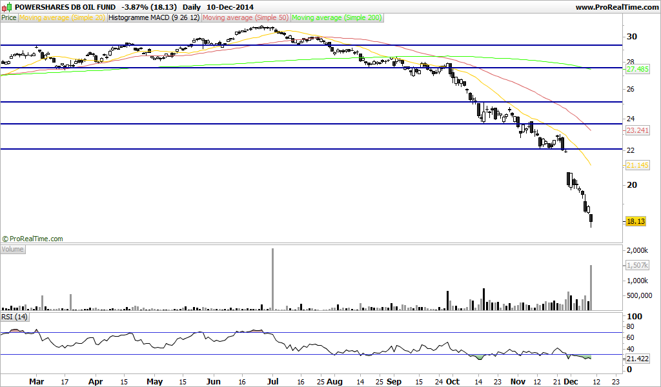The height and width of the screenshot is (387, 661).
Task: Click the 18.13 current price tag
Action: [x=636, y=221]
